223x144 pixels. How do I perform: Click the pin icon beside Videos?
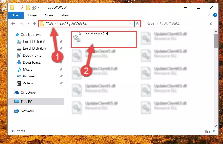pyautogui.click(x=61, y=83)
